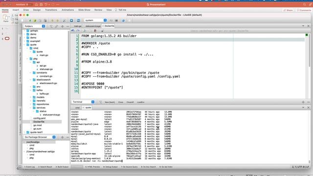The image size is (313, 176).
Task: Click the red bookmark icon in editor toolbar
Action: tap(95, 31)
